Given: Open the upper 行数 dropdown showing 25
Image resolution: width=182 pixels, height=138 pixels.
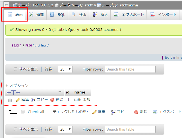Looking at the screenshot, I should (x=65, y=69).
